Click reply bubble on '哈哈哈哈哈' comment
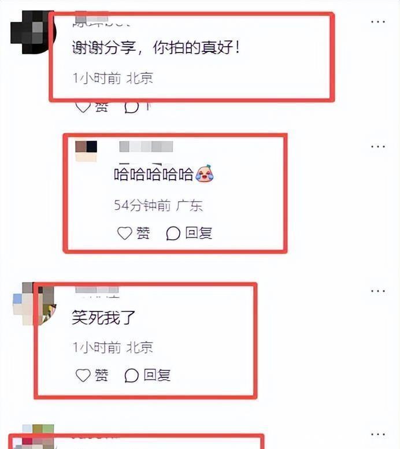 [x=173, y=233]
